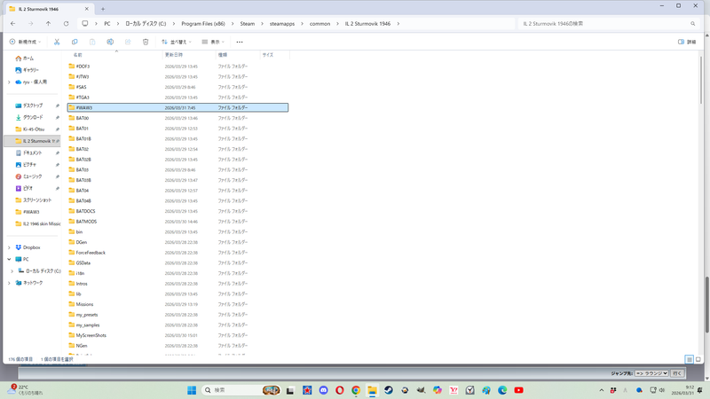Click common in the address breadcrumb

tap(319, 24)
